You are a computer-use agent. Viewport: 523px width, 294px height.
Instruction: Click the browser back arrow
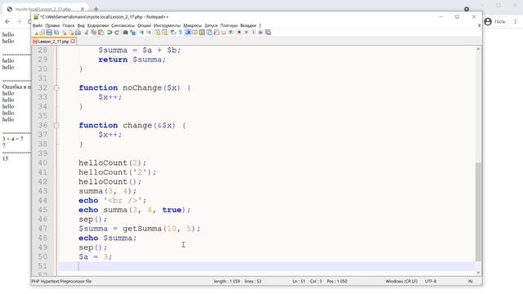coord(7,22)
